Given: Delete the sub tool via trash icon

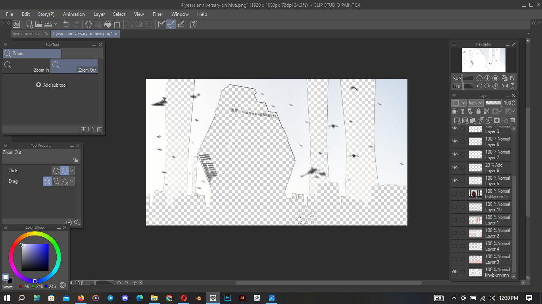Looking at the screenshot, I should coord(99,129).
